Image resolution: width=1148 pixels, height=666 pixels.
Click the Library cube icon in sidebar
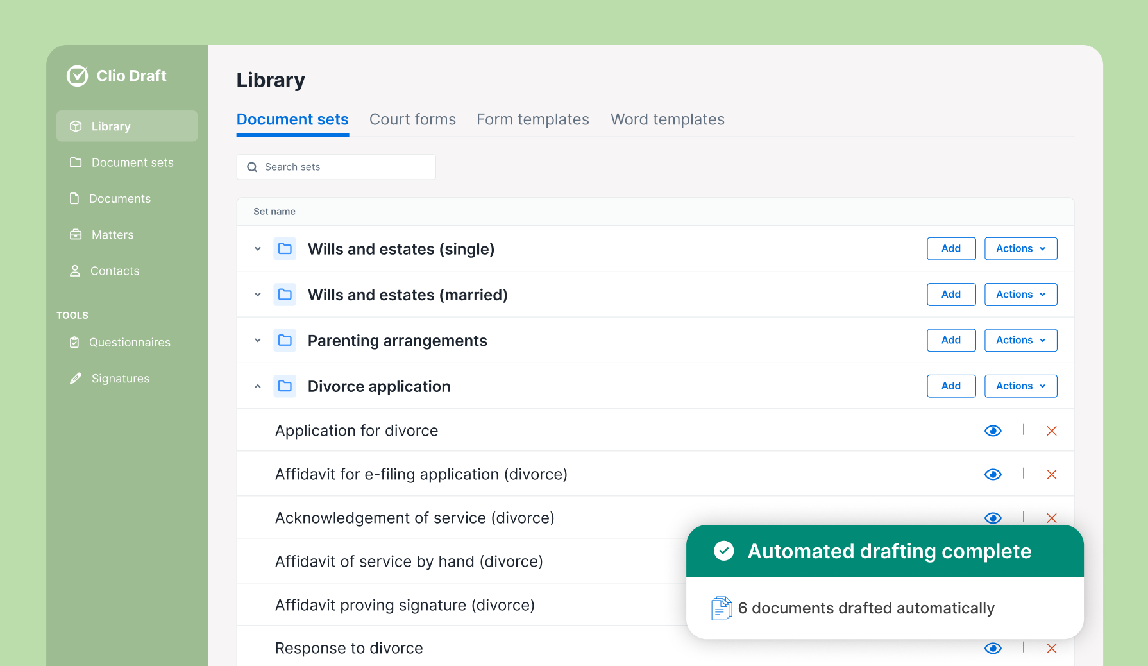pyautogui.click(x=76, y=126)
